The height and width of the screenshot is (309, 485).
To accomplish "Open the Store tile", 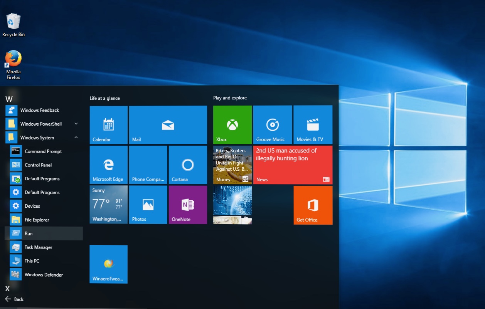I will [x=232, y=205].
